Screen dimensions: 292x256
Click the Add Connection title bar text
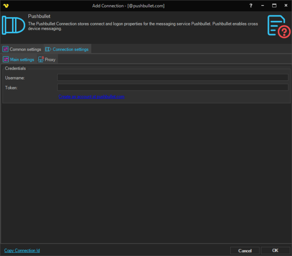[128, 6]
